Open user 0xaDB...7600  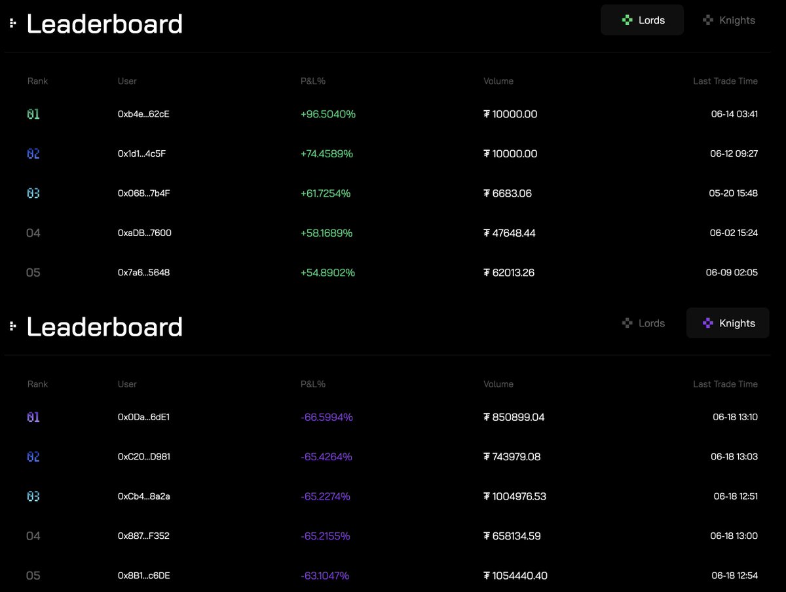[x=145, y=233]
